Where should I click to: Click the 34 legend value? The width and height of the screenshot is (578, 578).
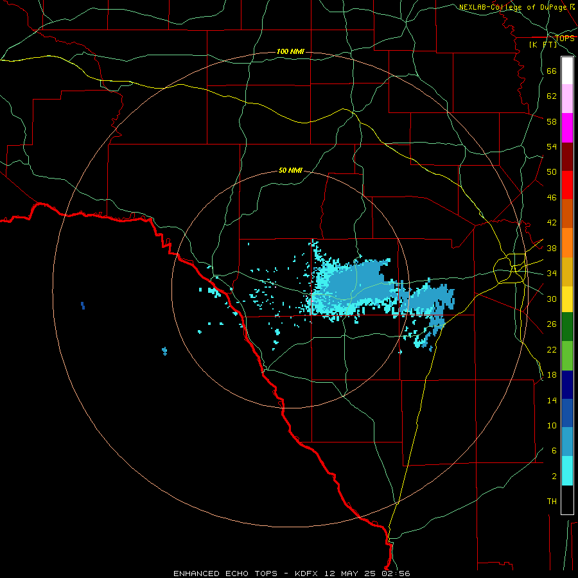point(552,273)
